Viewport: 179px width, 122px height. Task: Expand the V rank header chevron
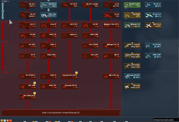(x=9, y=1)
